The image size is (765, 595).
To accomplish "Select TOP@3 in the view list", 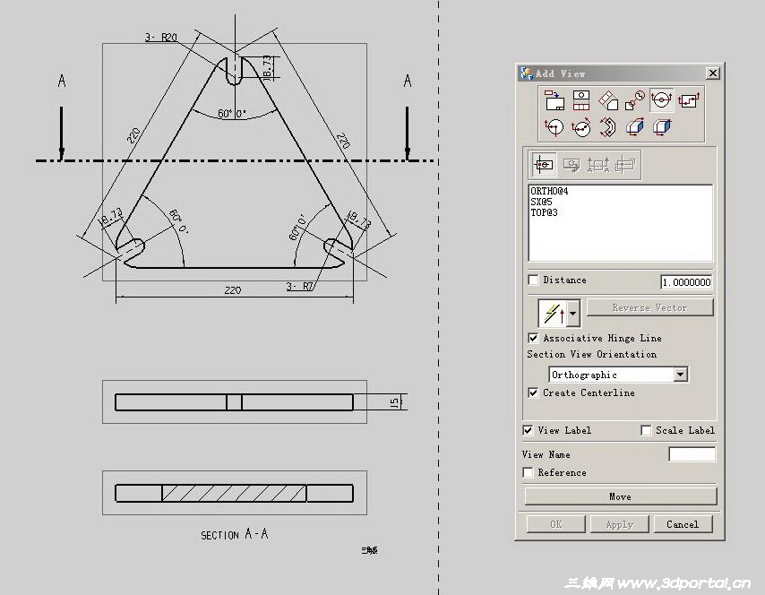I will point(544,212).
